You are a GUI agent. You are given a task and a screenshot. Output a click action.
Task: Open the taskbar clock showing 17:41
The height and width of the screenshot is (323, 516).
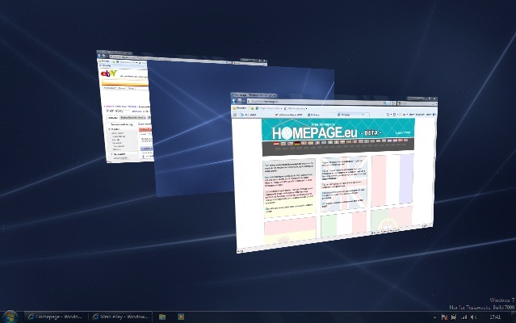click(495, 317)
